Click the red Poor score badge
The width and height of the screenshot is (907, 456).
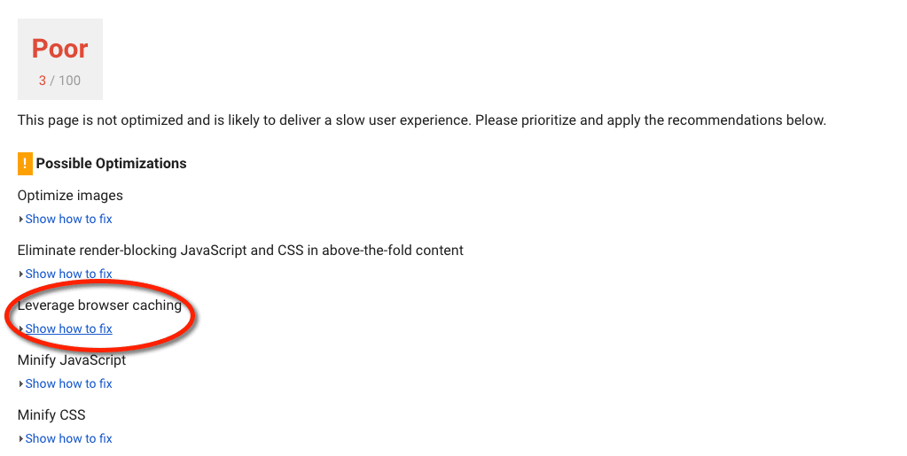pyautogui.click(x=60, y=50)
